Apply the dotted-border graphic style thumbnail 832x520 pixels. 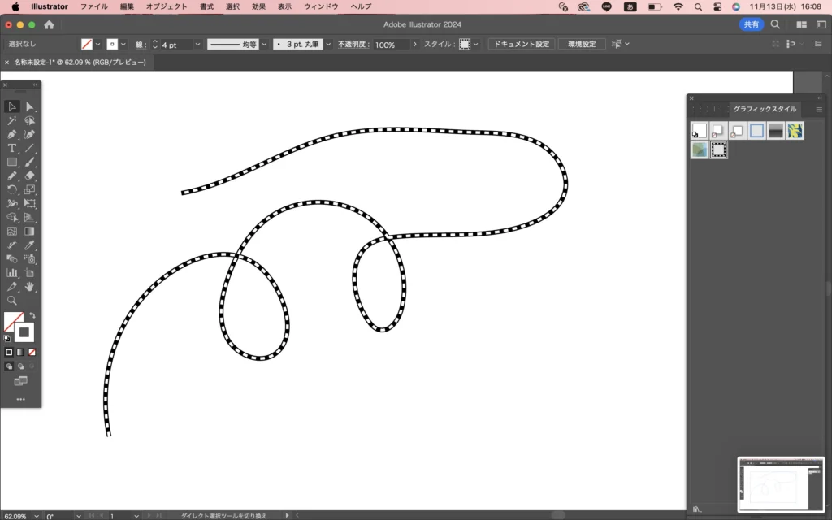tap(718, 149)
